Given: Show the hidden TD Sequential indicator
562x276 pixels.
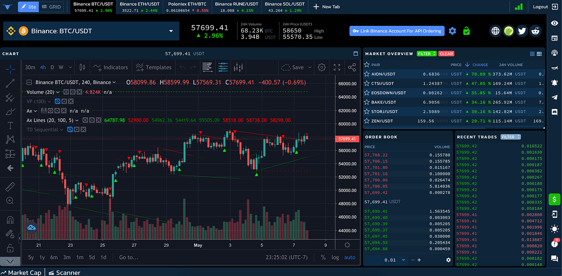Looking at the screenshot, I should coord(70,130).
